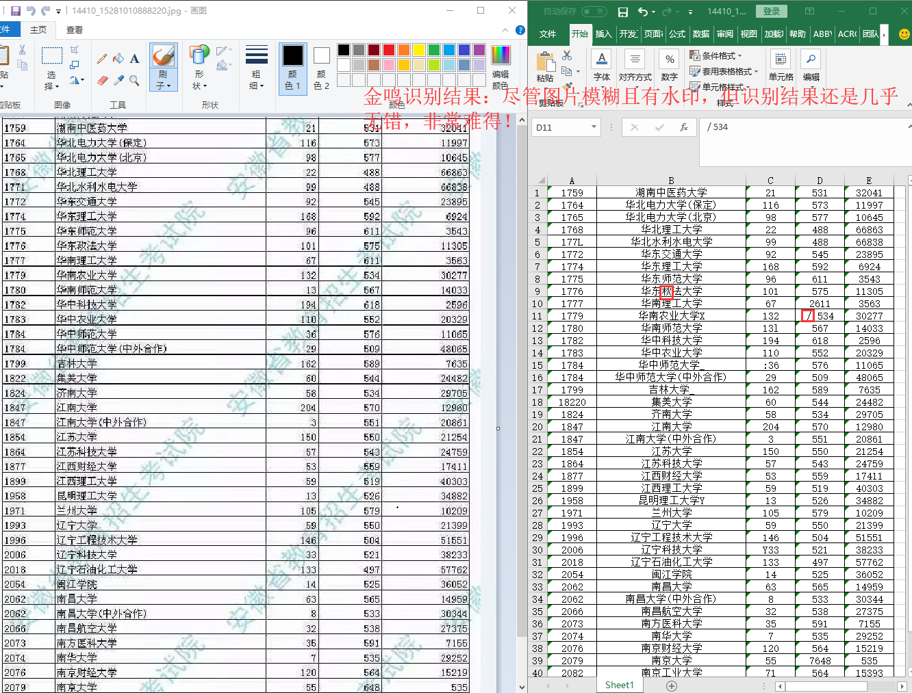This screenshot has height=693, width=912.
Task: Pick the Fill with color bucket tool
Action: point(118,59)
